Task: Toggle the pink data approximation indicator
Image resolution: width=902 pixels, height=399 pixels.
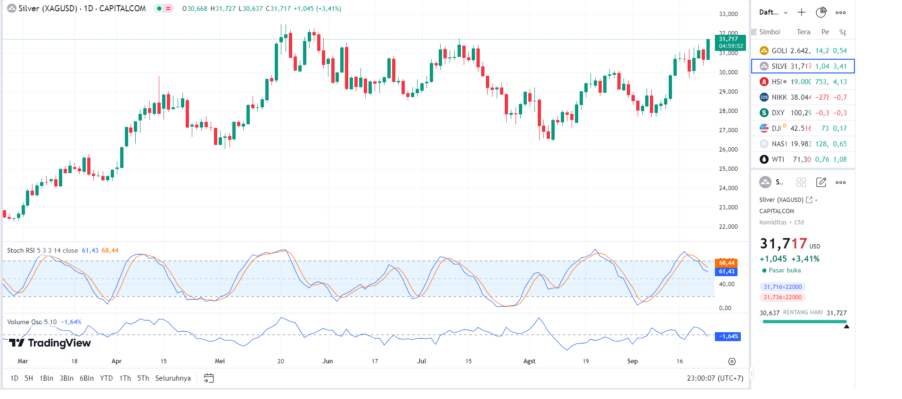Action: click(168, 8)
